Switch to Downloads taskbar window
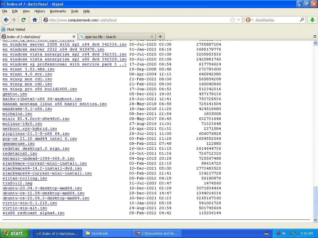The image size is (318, 238). pos(107,233)
